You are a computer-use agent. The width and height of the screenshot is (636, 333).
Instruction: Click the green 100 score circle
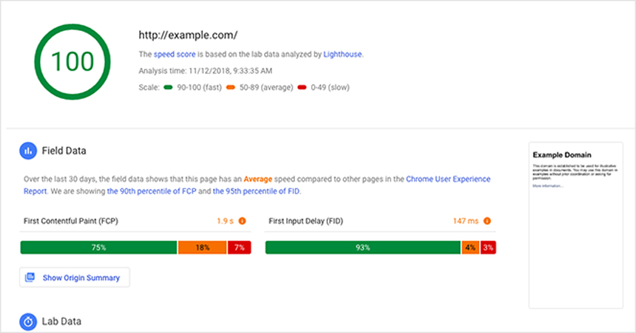pos(72,61)
